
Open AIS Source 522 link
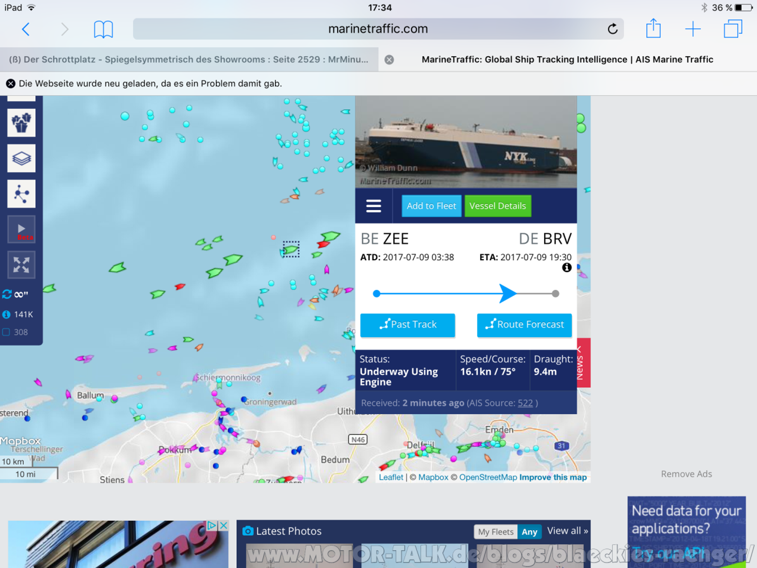(x=525, y=403)
